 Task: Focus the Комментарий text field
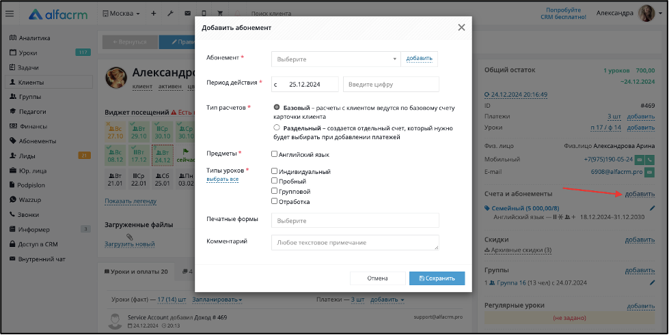click(355, 242)
